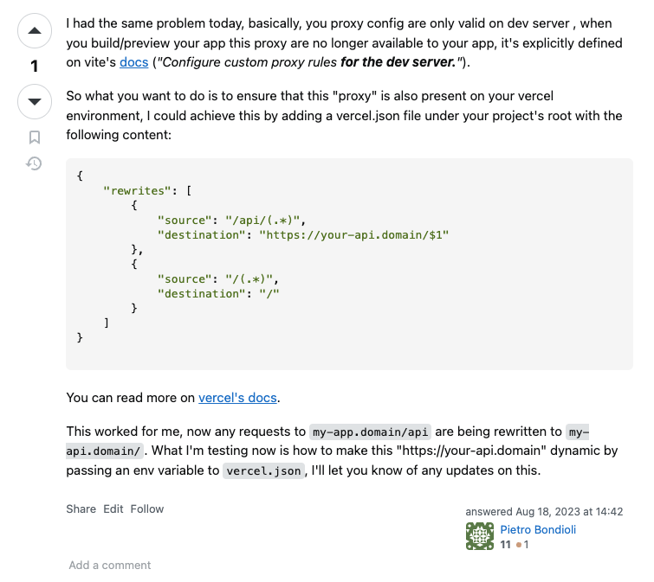Click Add a comment
Image resolution: width=654 pixels, height=582 pixels.
coord(110,565)
